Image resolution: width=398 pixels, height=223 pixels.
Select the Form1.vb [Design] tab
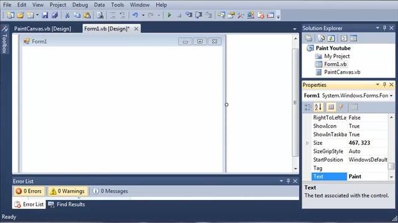[107, 28]
